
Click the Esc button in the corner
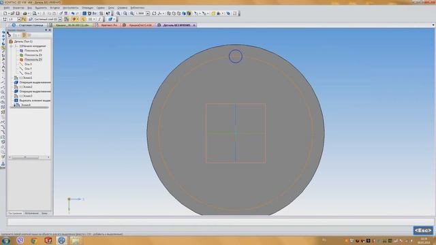423,231
